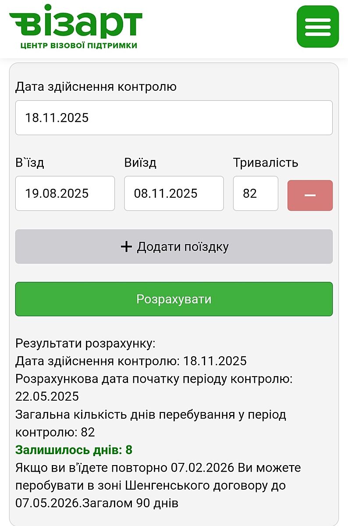This screenshot has height=526, width=348.
Task: Click the green "Залишилось днів: 8" text
Action: point(74,450)
